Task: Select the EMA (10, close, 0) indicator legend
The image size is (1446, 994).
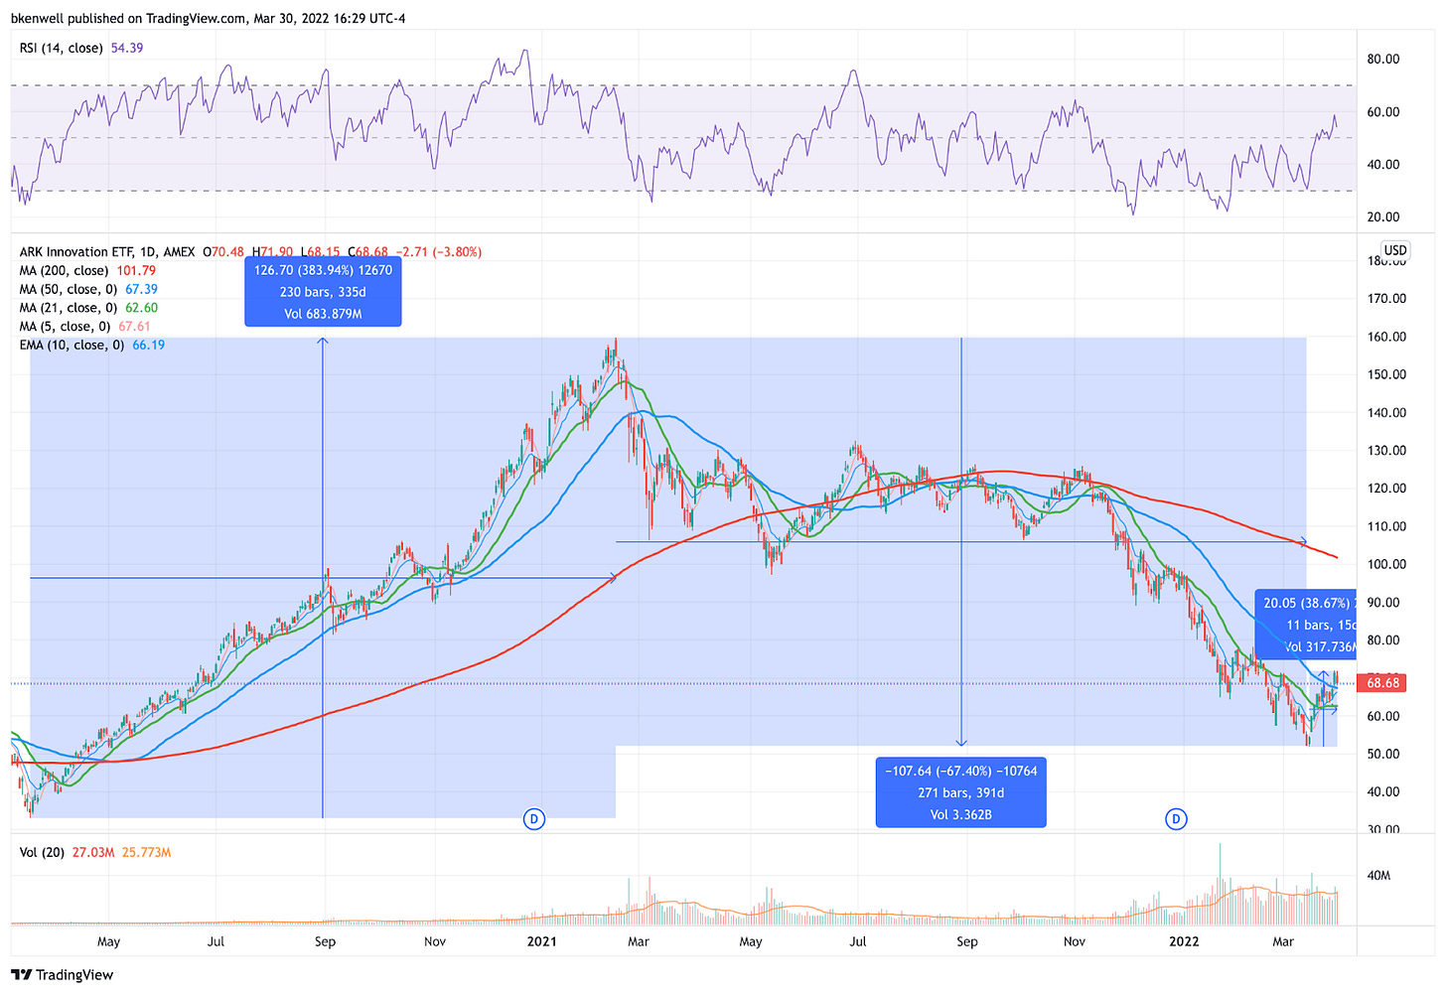Action: [72, 345]
